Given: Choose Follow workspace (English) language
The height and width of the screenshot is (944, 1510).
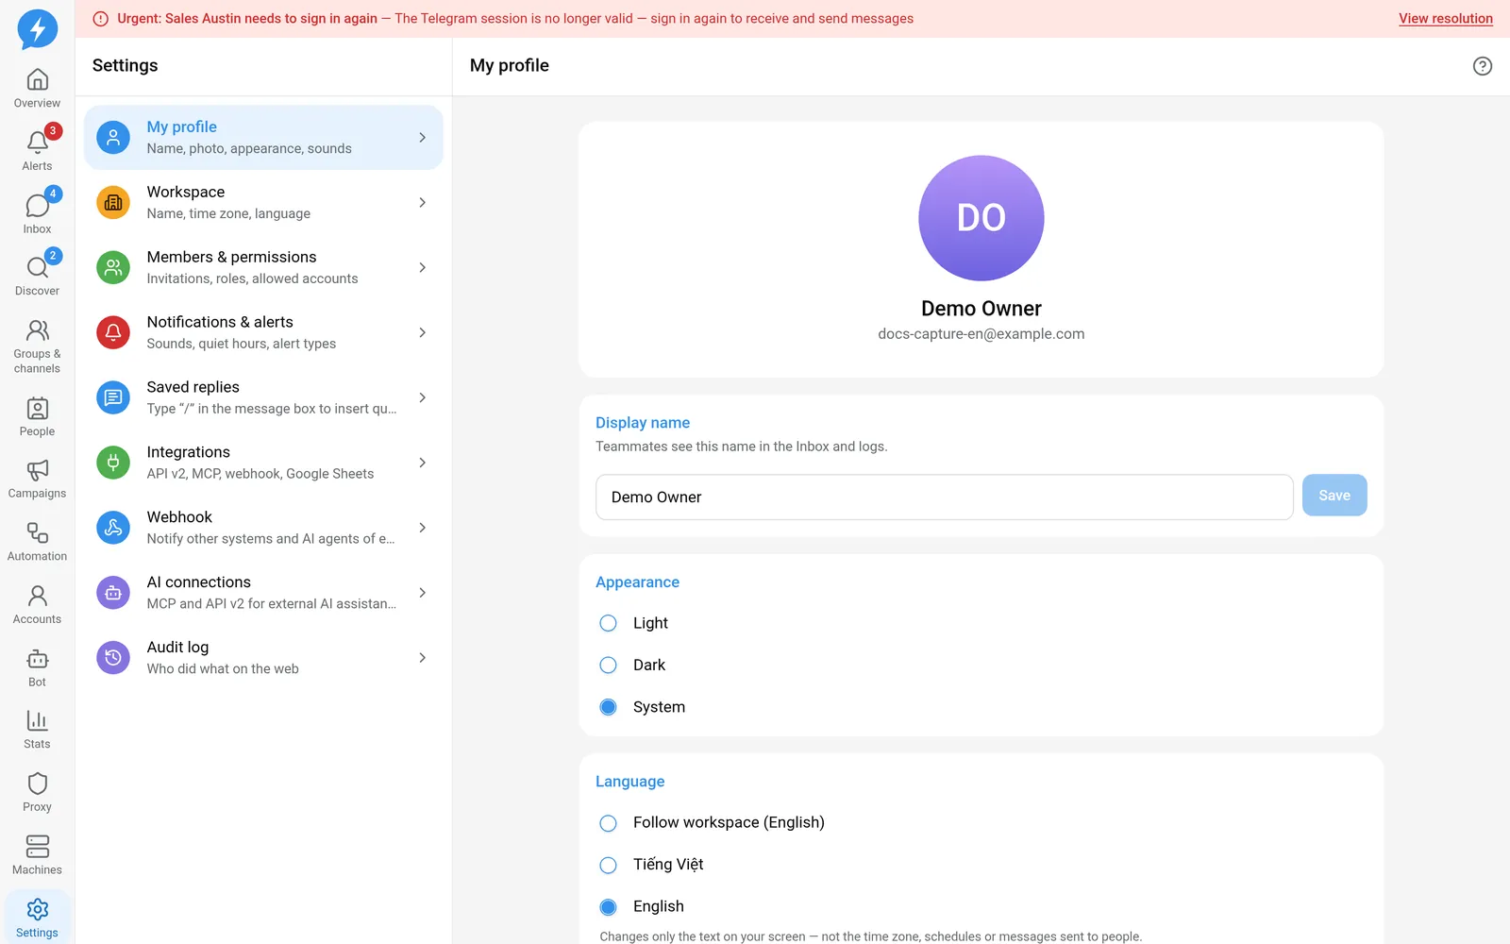Looking at the screenshot, I should click(609, 823).
